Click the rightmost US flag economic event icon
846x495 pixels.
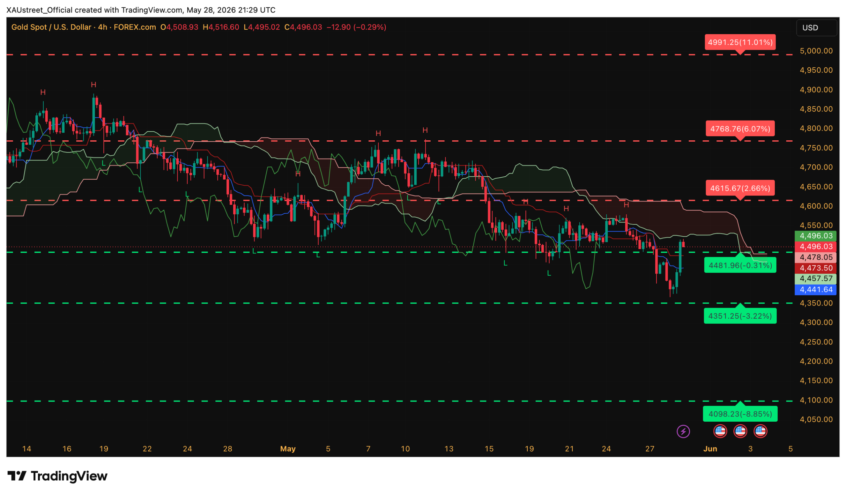pyautogui.click(x=760, y=431)
